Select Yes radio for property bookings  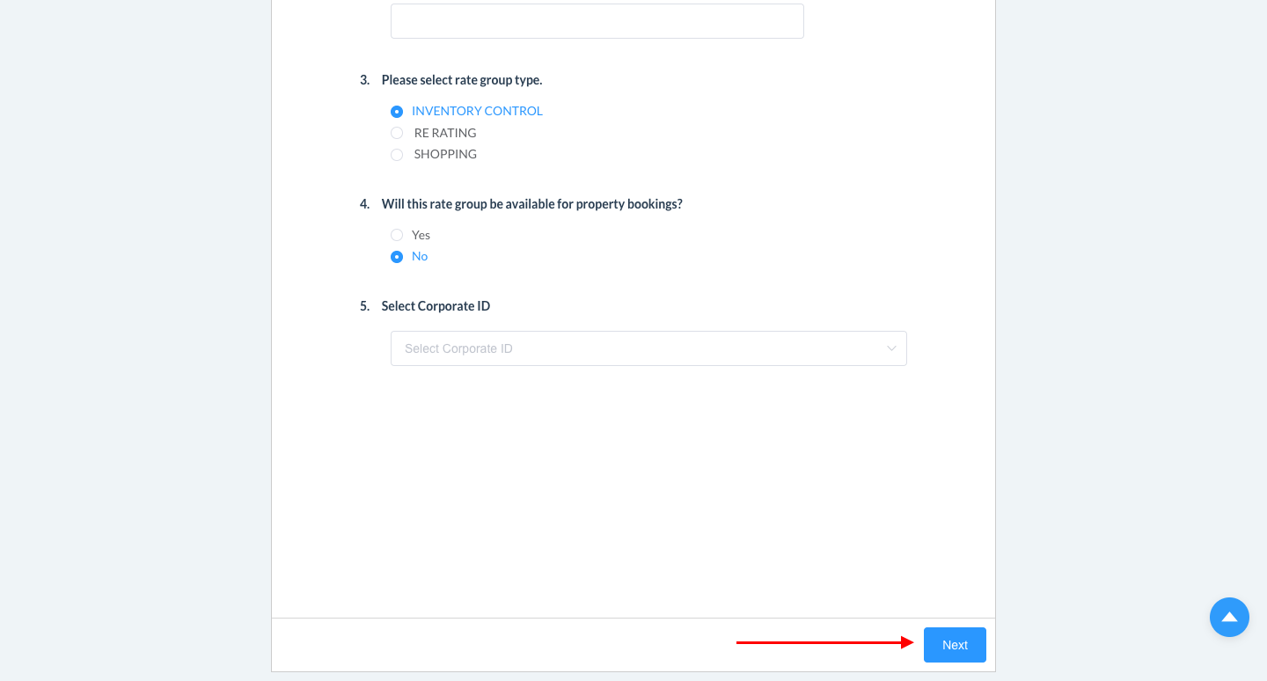point(397,235)
